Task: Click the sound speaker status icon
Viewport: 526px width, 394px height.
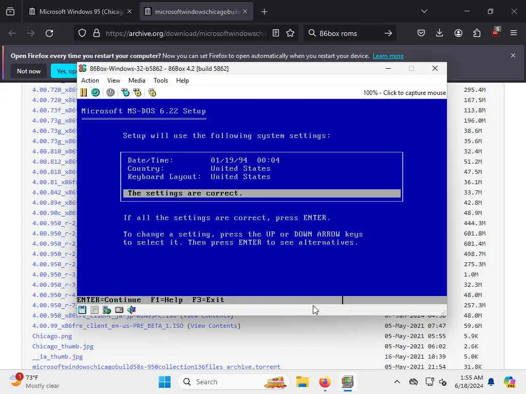Action: (x=131, y=310)
